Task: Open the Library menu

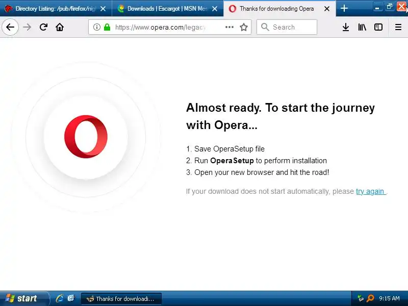Action: click(x=362, y=27)
